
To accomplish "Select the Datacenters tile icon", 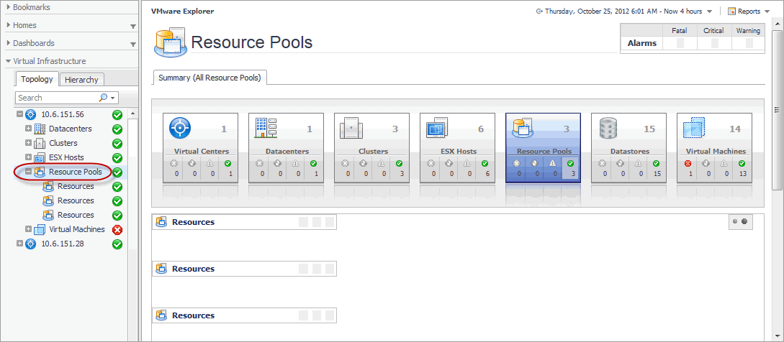I will [266, 129].
